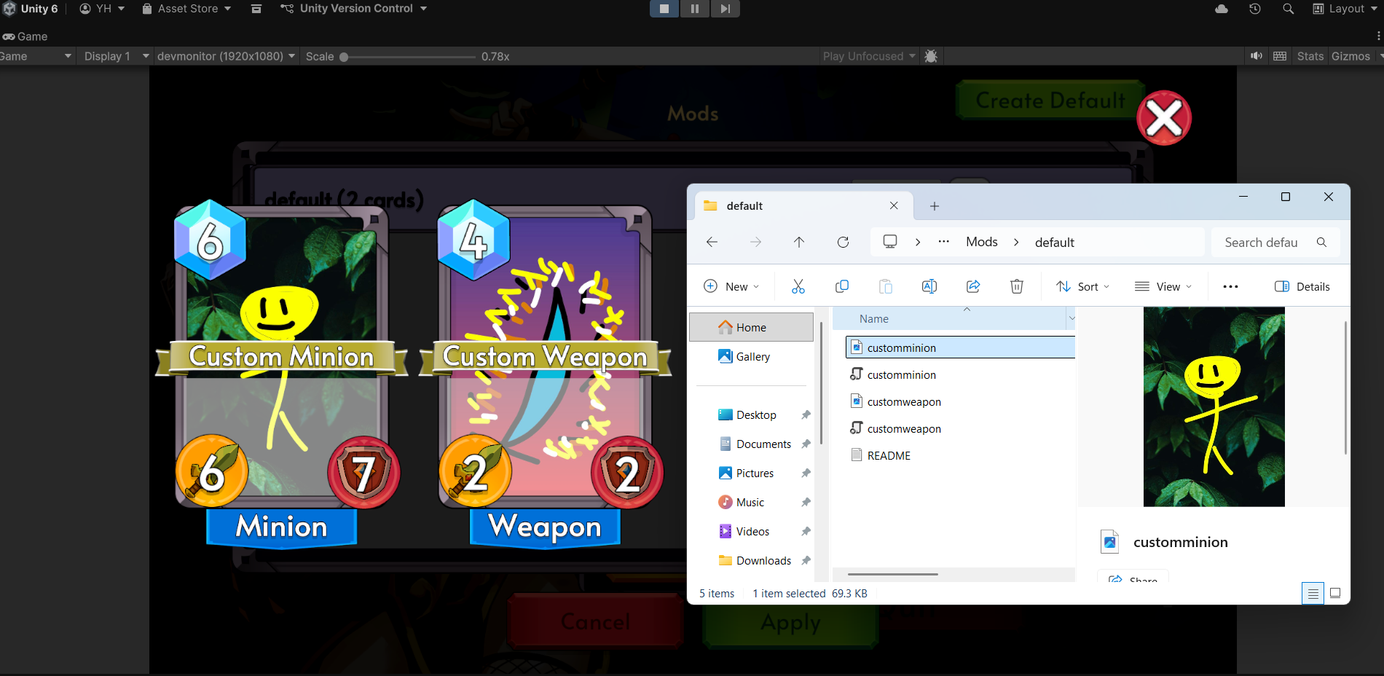Open the New item dropdown
1384x676 pixels.
point(732,286)
